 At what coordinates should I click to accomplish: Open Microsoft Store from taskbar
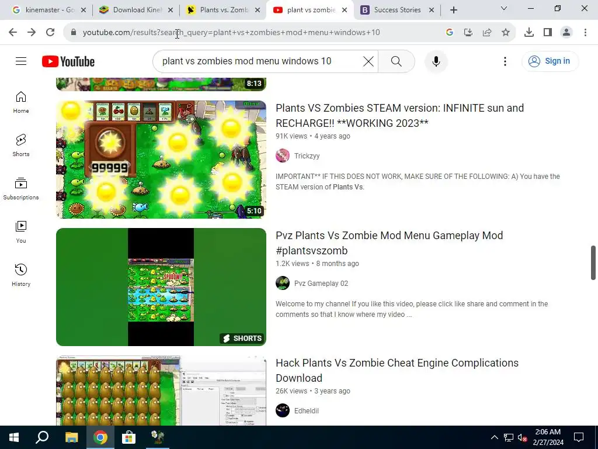point(128,437)
